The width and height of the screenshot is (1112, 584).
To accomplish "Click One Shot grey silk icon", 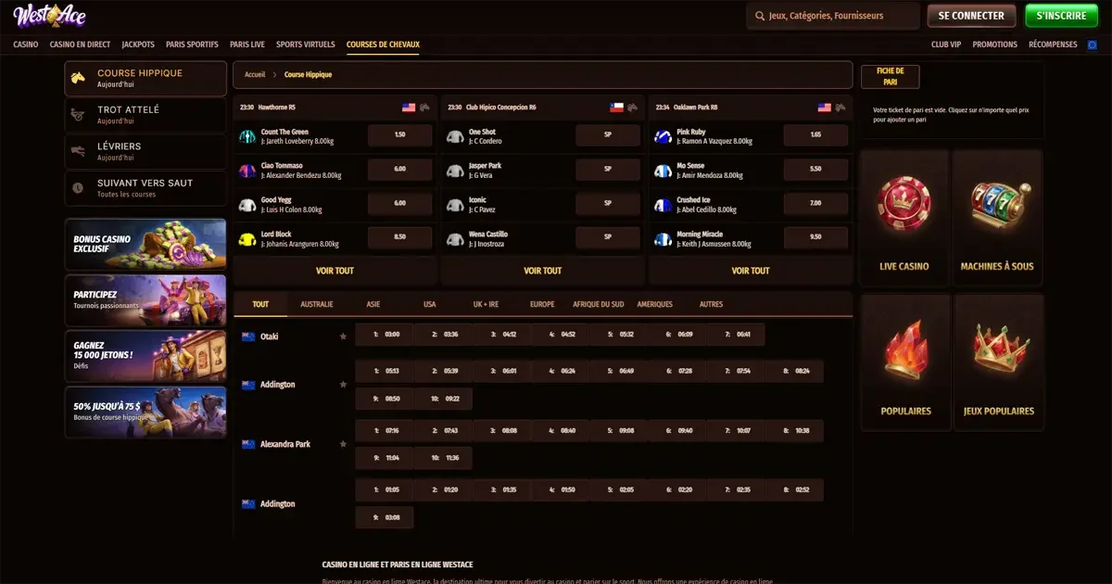I will (x=455, y=136).
